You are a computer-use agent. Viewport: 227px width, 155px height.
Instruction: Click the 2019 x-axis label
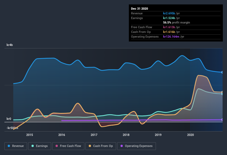158,135
